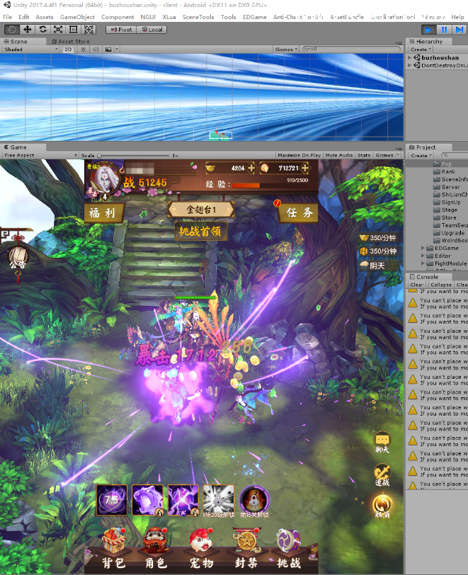Open 角色 character daruma icon
The height and width of the screenshot is (575, 468).
click(156, 549)
